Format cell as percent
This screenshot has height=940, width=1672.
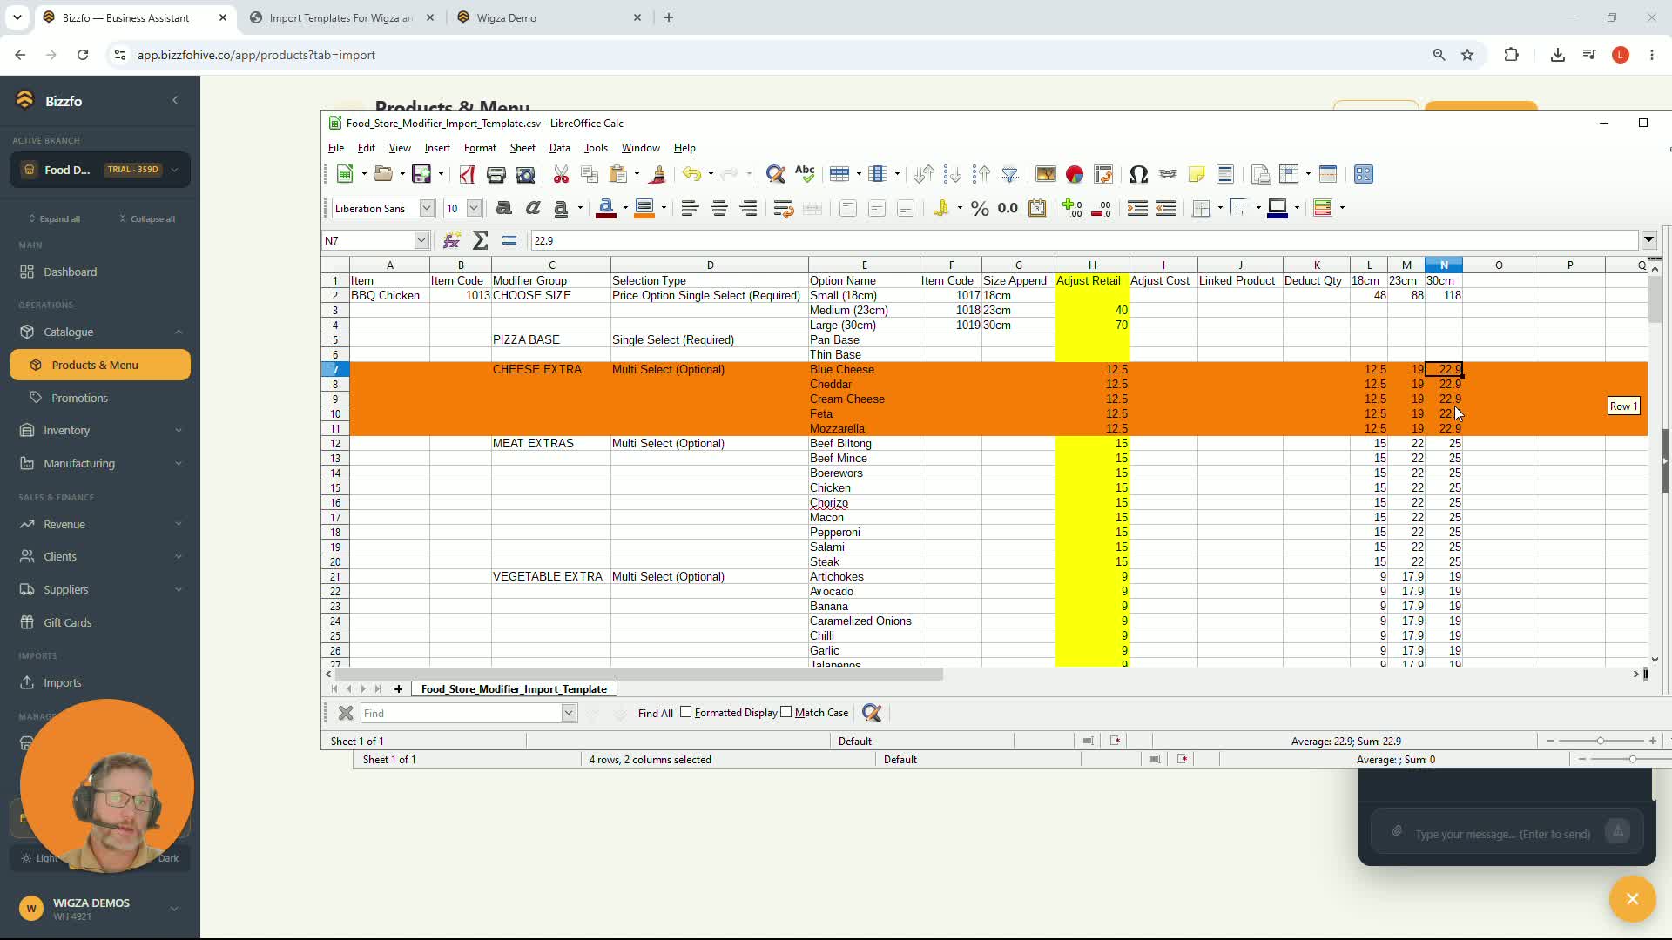pyautogui.click(x=980, y=208)
